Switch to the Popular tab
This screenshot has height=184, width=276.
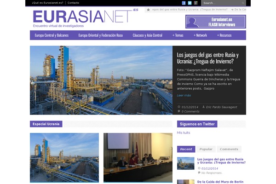click(206, 149)
